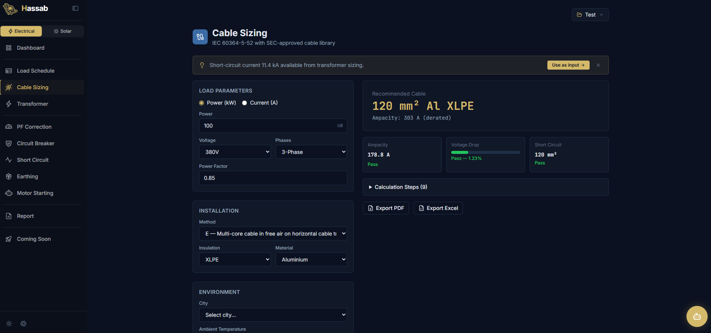The image size is (711, 333).
Task: Switch to Solar mode
Action: [x=63, y=31]
